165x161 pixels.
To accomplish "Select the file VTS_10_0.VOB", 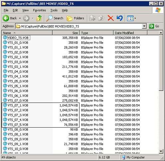I will point(18,149).
